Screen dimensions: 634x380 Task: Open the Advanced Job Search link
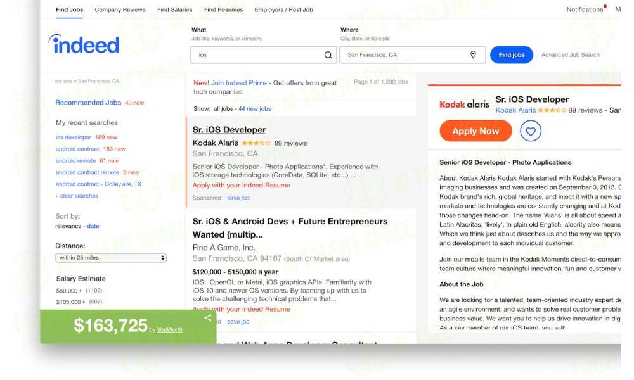pyautogui.click(x=570, y=55)
